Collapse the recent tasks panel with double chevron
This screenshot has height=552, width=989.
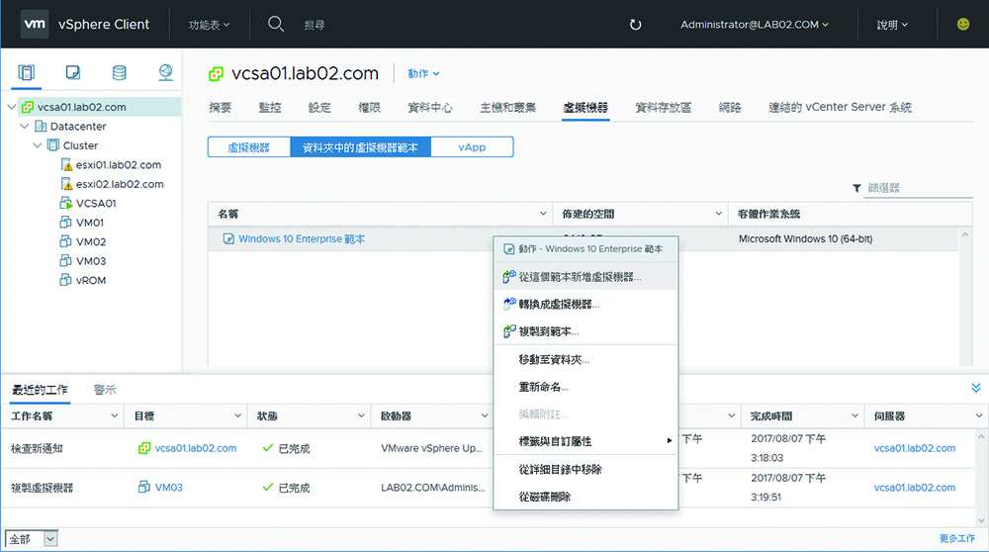click(976, 388)
